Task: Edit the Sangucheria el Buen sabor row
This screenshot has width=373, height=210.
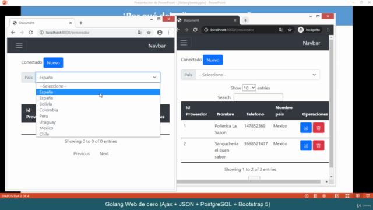Action: coord(305,146)
